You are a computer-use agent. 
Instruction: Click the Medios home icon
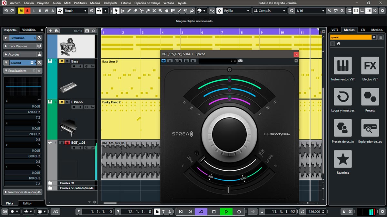(339, 44)
